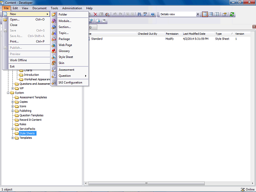This screenshot has height=192, width=256.
Task: Sort by Last Modified Date column header
Action: click(198, 34)
